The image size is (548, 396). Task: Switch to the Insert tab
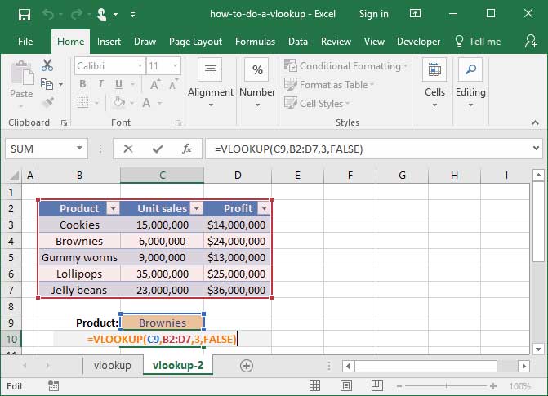[x=109, y=42]
